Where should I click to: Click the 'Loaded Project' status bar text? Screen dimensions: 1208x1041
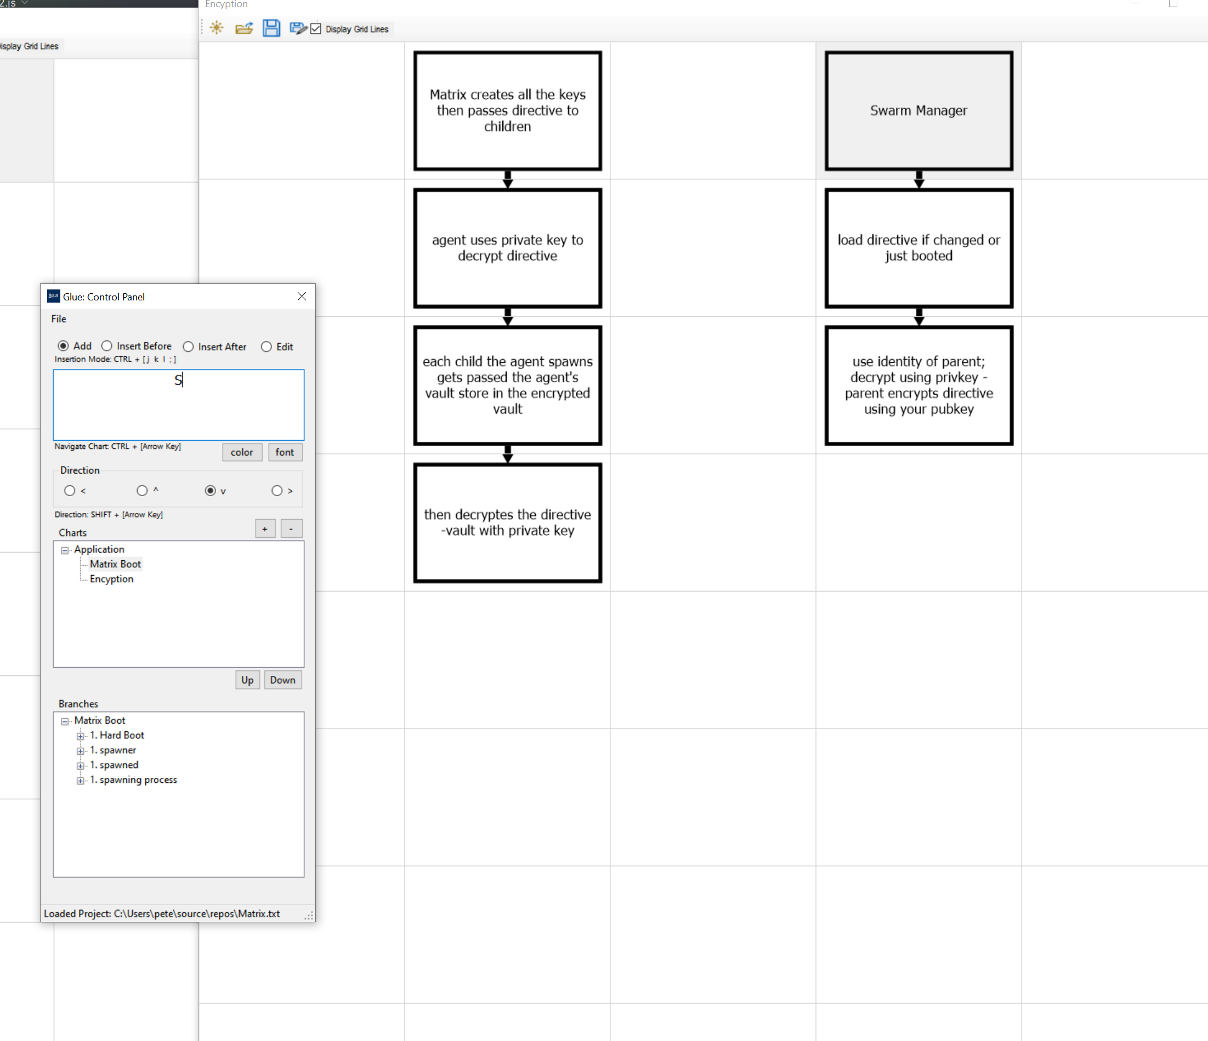[x=162, y=913]
